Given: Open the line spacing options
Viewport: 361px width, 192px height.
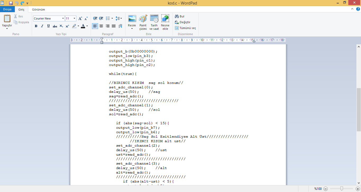Looking at the screenshot, I should click(119, 18).
